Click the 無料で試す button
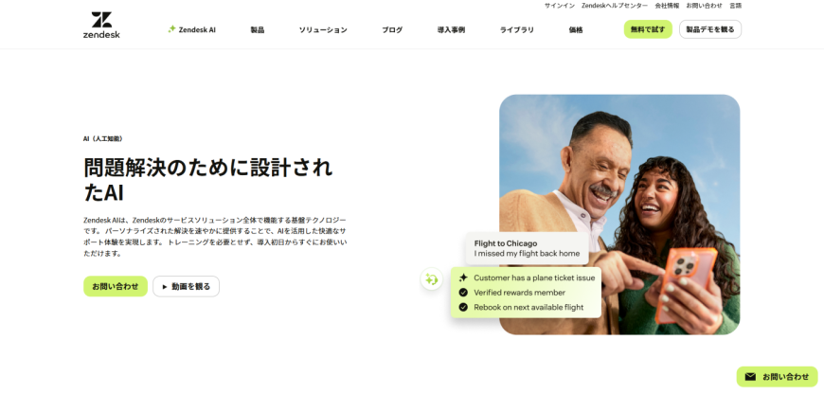Screen dimensions: 824x394 tap(648, 29)
